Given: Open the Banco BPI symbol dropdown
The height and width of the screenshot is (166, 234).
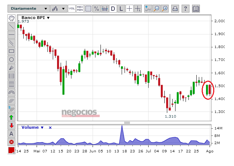Looking at the screenshot, I should click(x=36, y=18).
